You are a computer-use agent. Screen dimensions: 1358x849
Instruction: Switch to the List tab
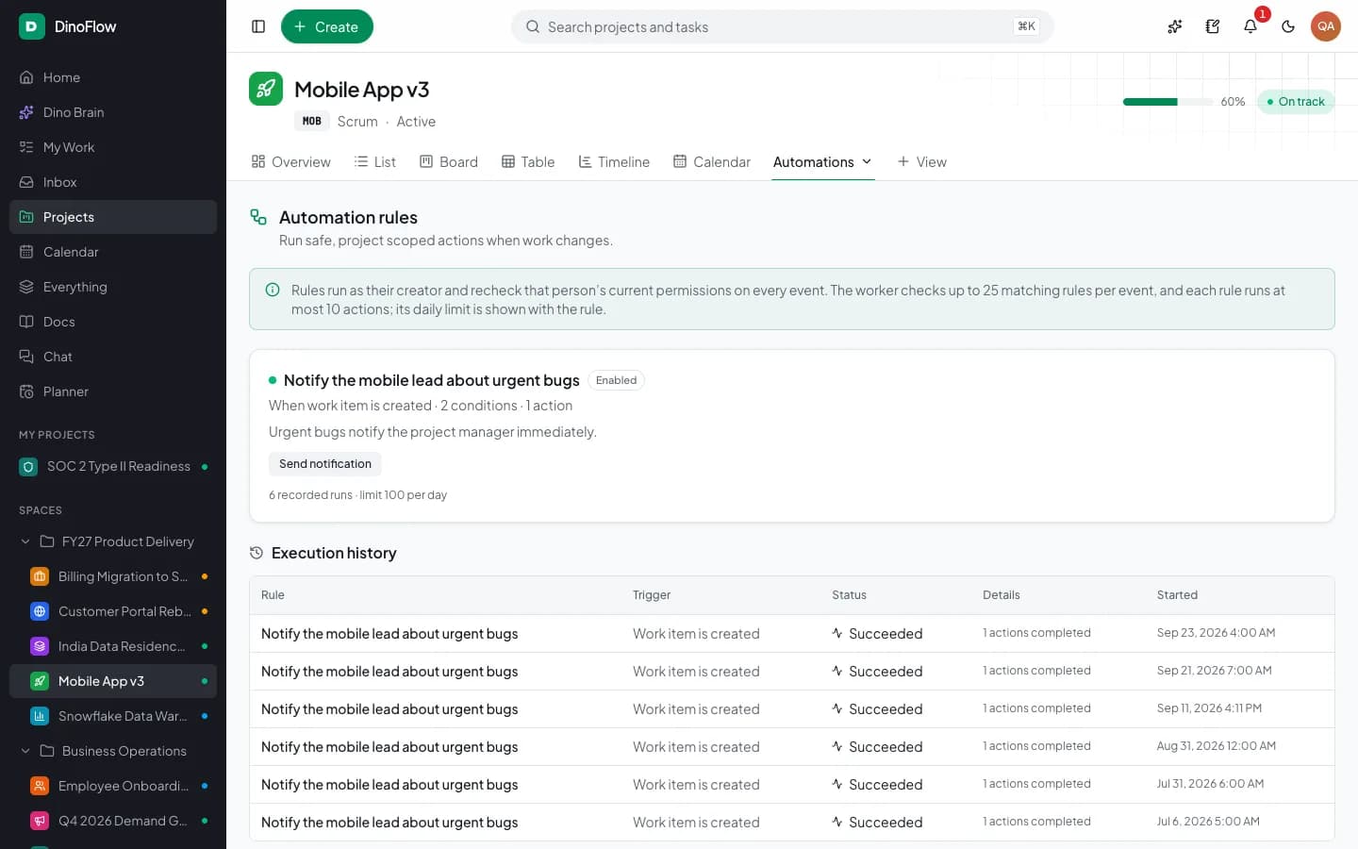click(374, 161)
